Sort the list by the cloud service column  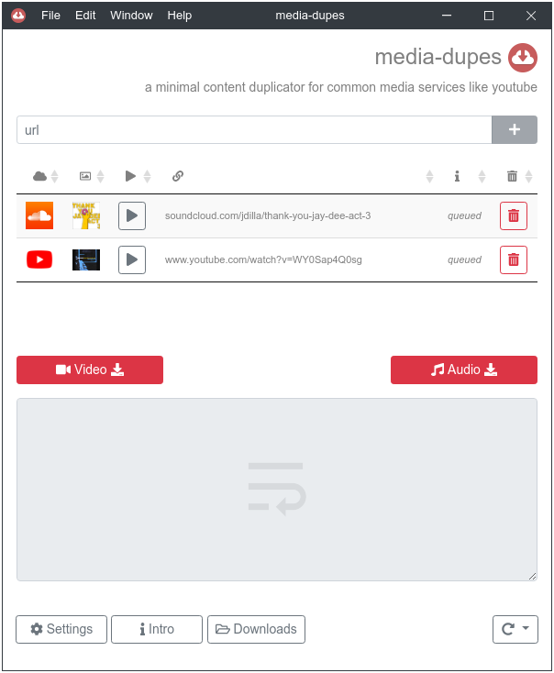click(x=45, y=176)
